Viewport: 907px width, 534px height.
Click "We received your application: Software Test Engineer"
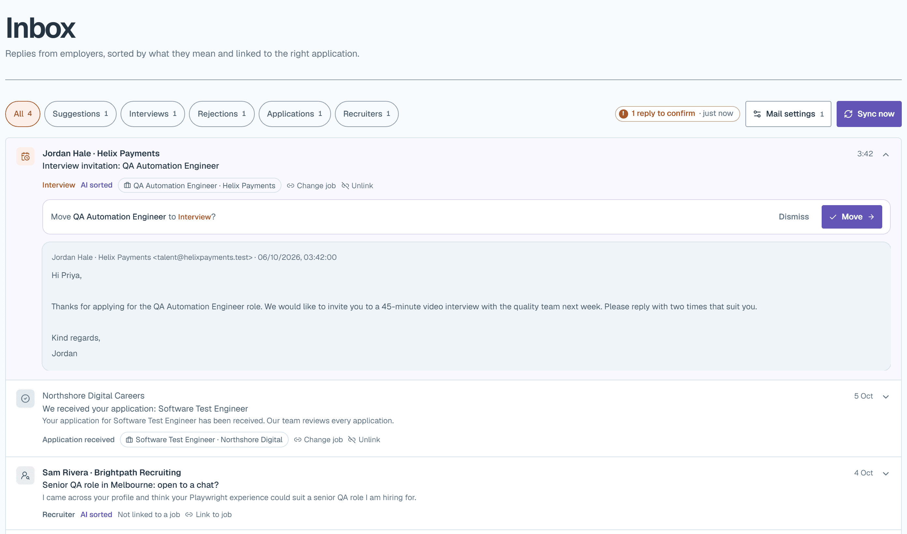coord(145,409)
